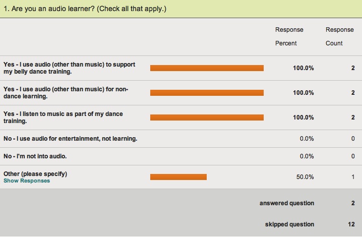Viewport: 362px width, 237px height.
Task: Select the belly dance training answer text
Action: (69, 68)
